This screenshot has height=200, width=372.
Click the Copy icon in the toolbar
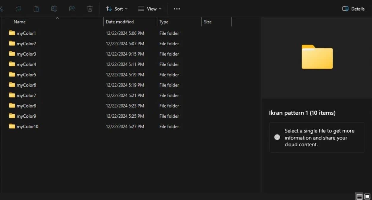(x=18, y=9)
